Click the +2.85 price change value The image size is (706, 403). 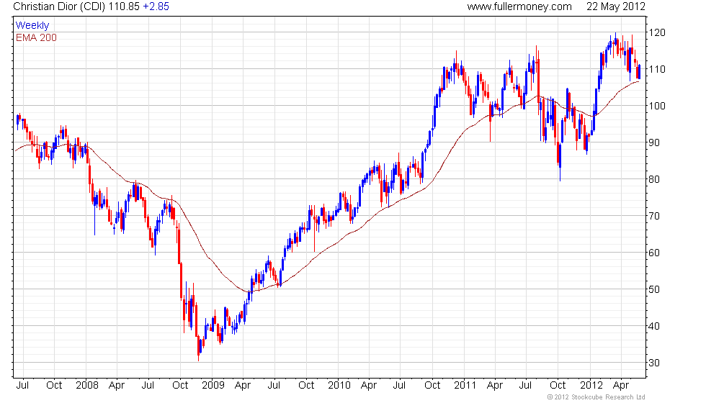point(156,6)
